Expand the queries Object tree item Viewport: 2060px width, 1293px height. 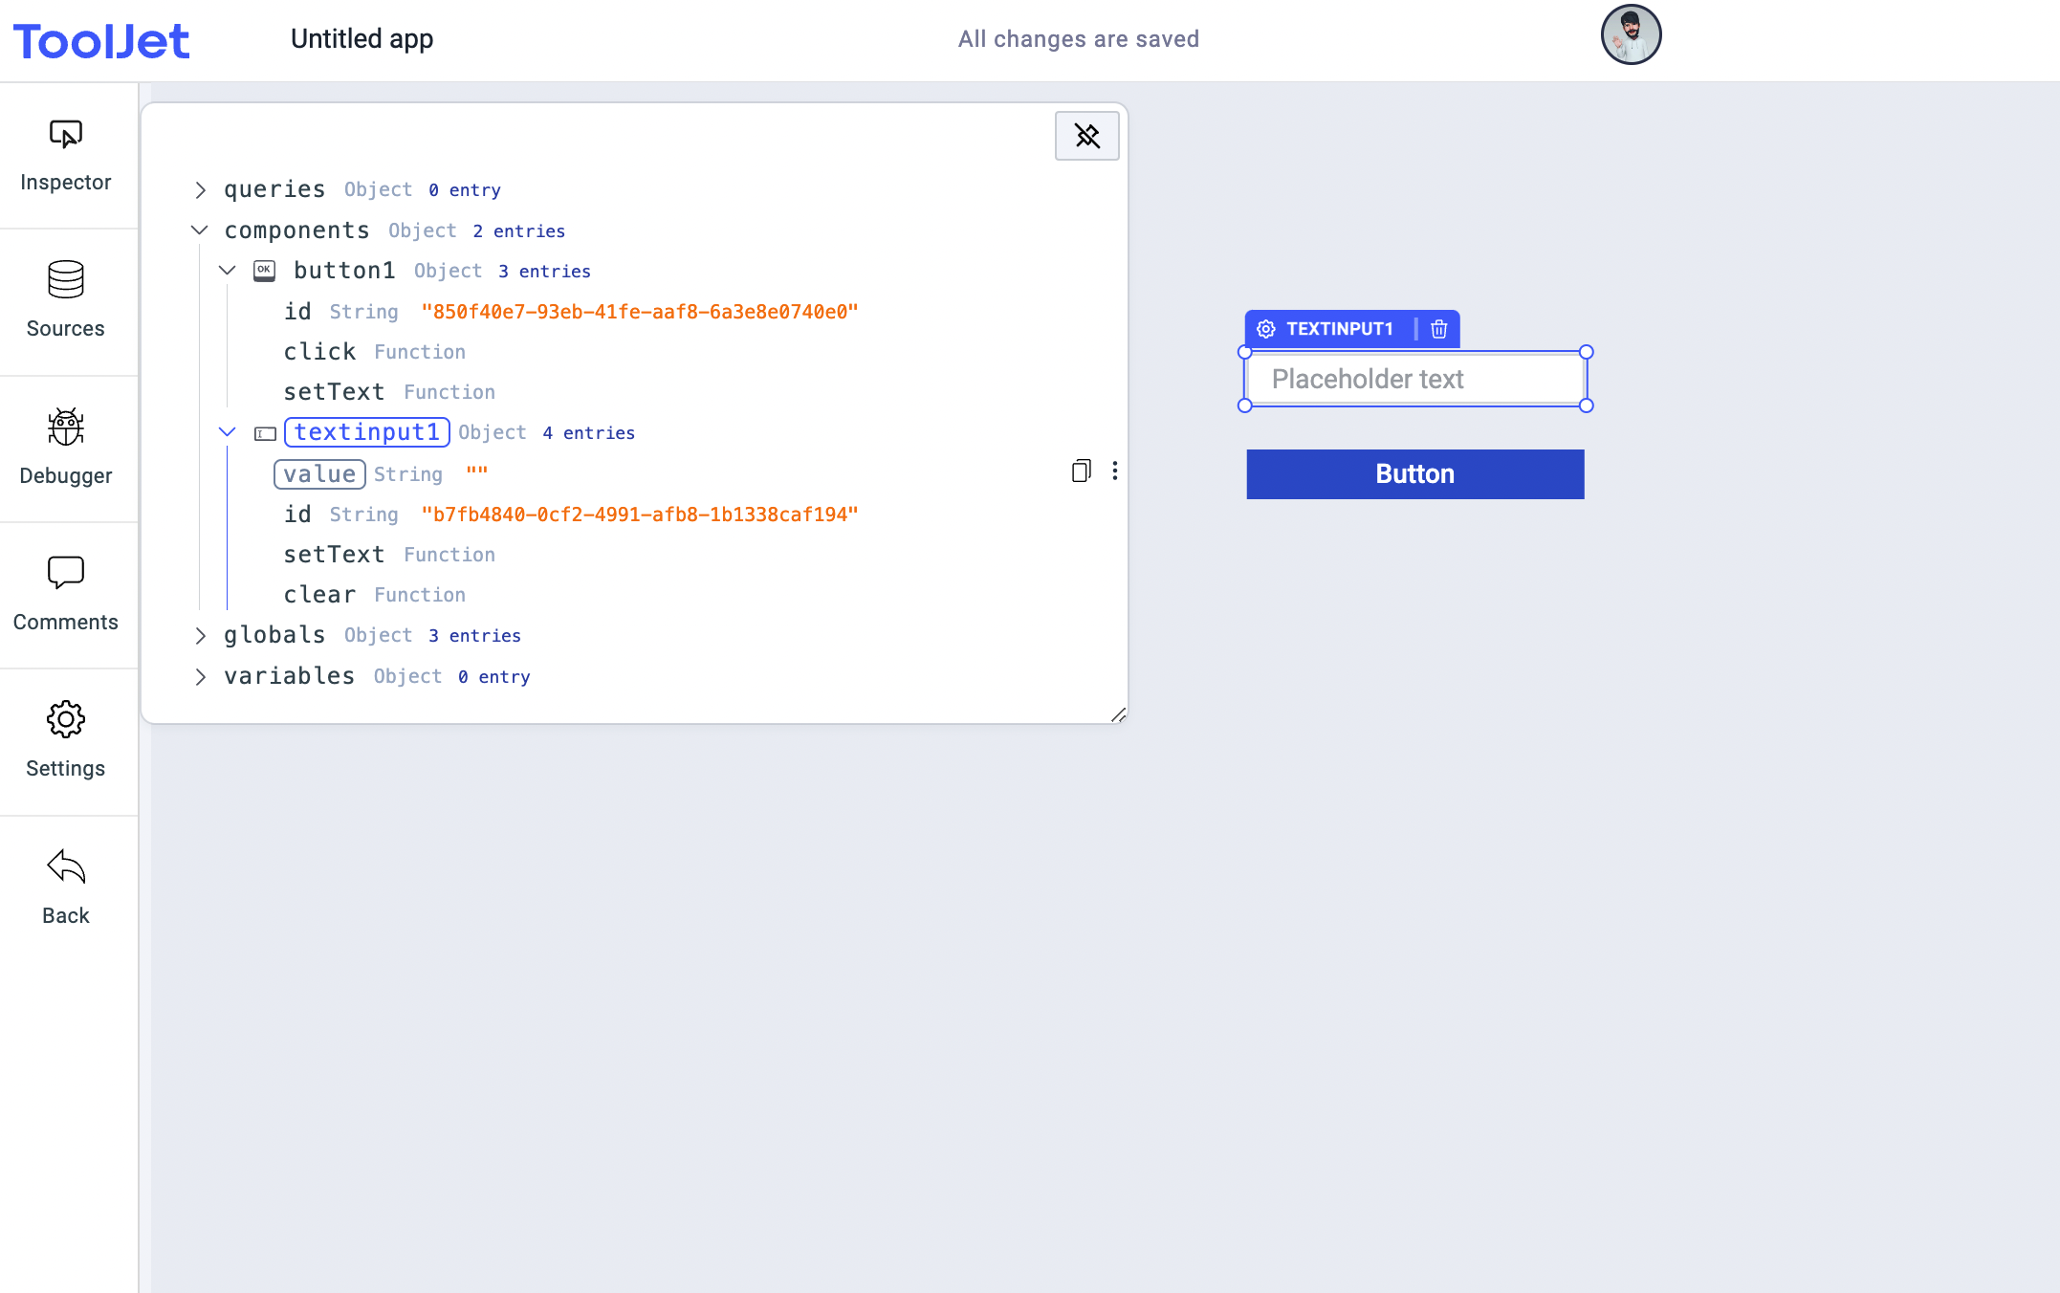[203, 189]
